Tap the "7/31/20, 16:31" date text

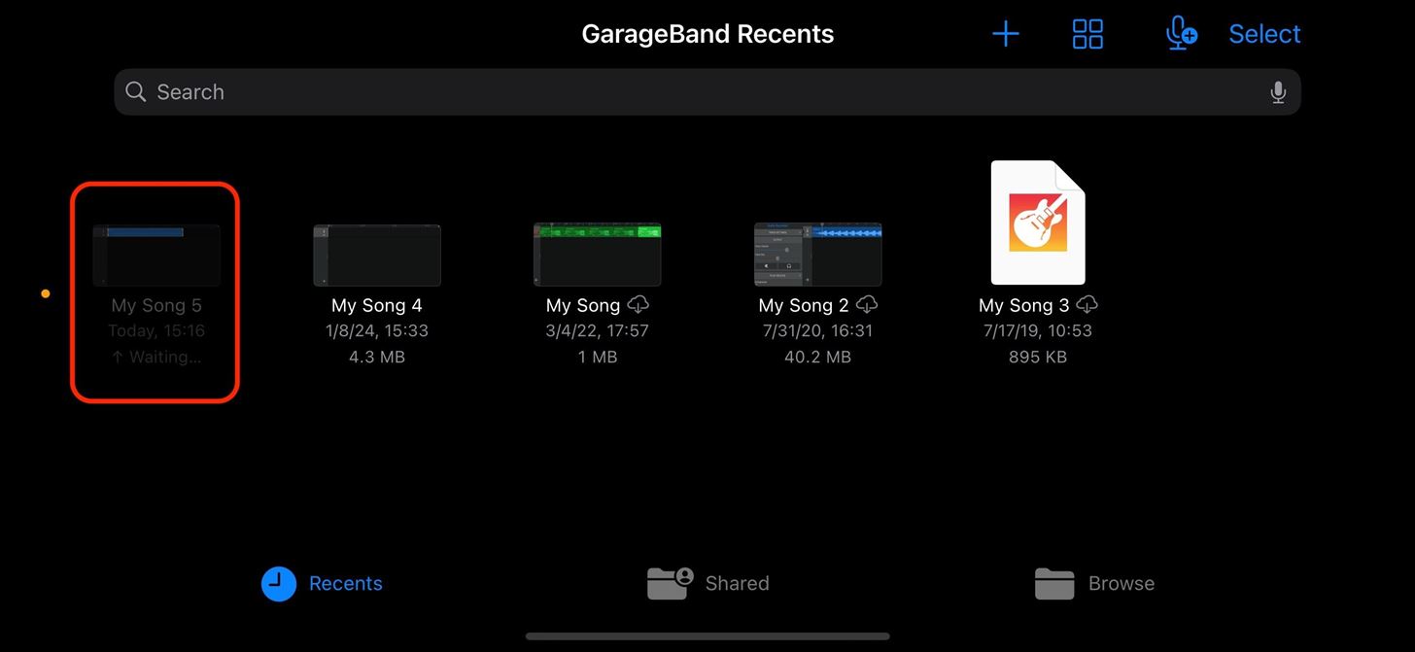[x=818, y=330]
